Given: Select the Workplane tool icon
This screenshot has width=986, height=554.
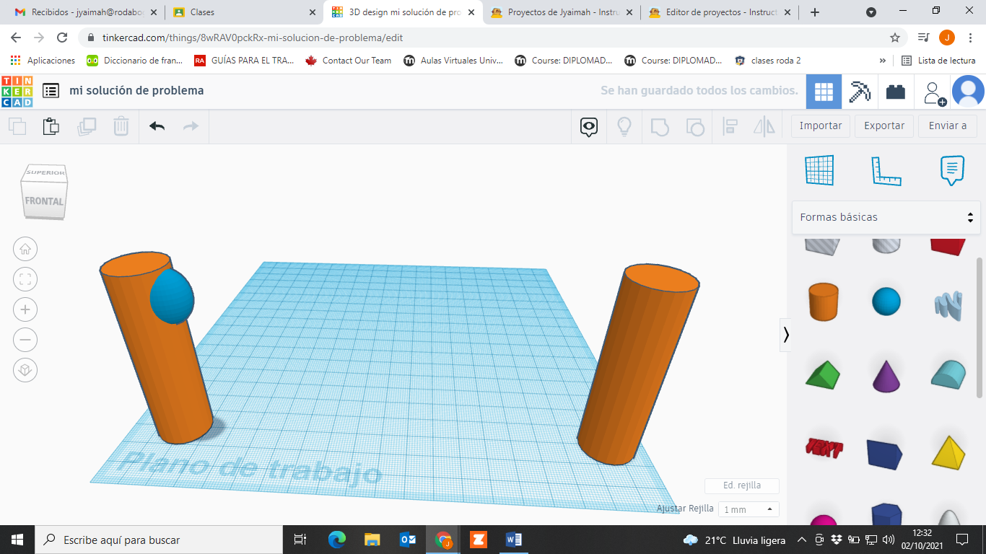Looking at the screenshot, I should point(819,170).
